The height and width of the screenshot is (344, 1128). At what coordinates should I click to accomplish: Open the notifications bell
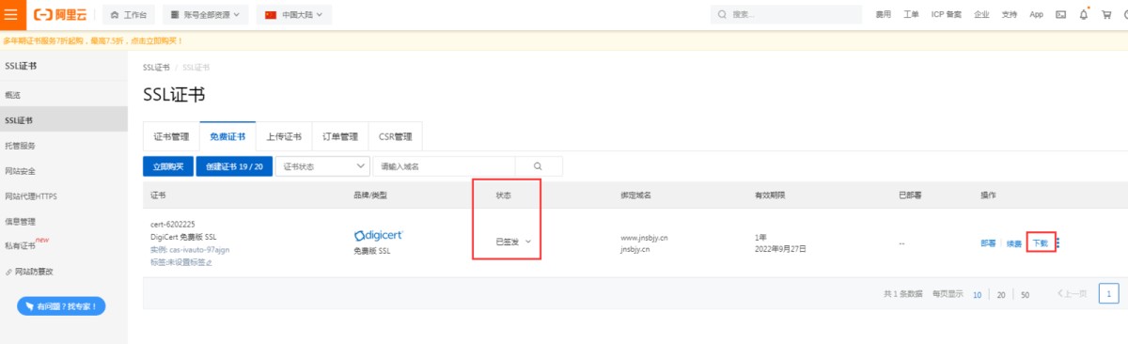pos(1084,15)
